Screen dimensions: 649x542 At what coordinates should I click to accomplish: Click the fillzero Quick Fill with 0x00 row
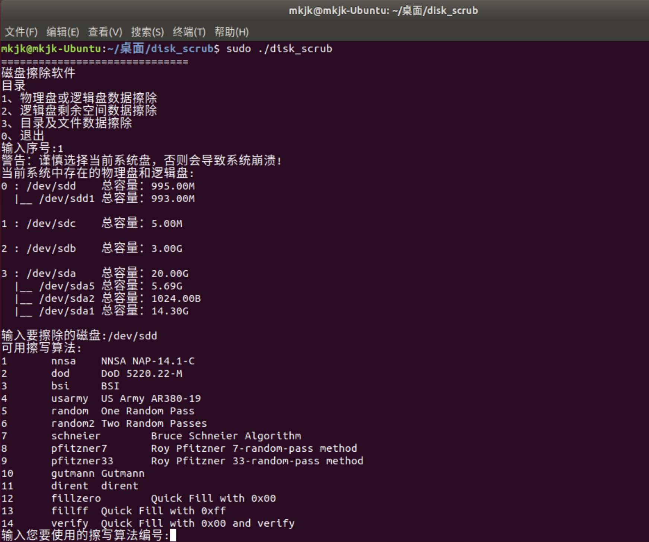(x=139, y=499)
